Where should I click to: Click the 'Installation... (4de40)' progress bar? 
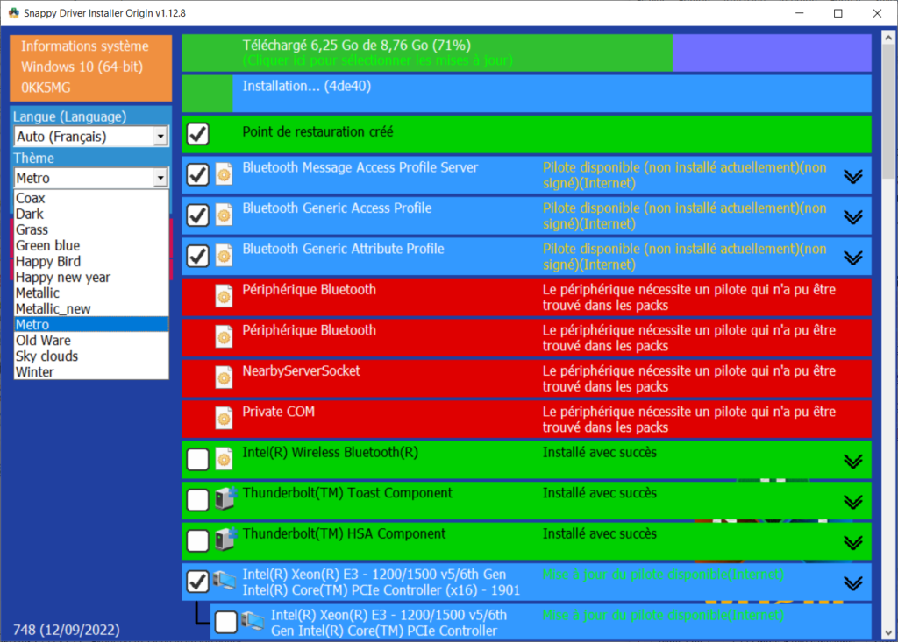click(526, 93)
